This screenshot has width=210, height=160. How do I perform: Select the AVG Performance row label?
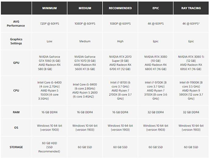(16, 24)
